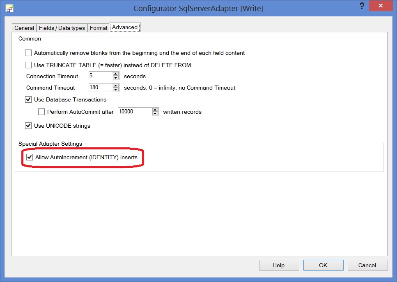Screen dimensions: 397x282
Task: Enable automatic blank removal from field content
Action: (x=28, y=53)
